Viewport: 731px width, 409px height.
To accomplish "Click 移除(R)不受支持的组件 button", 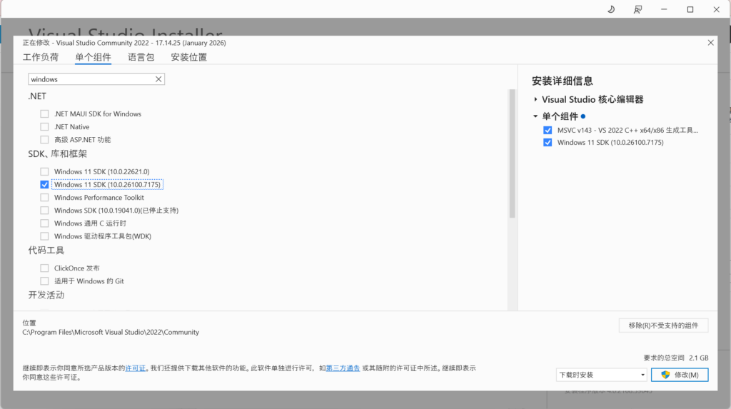I will (663, 325).
